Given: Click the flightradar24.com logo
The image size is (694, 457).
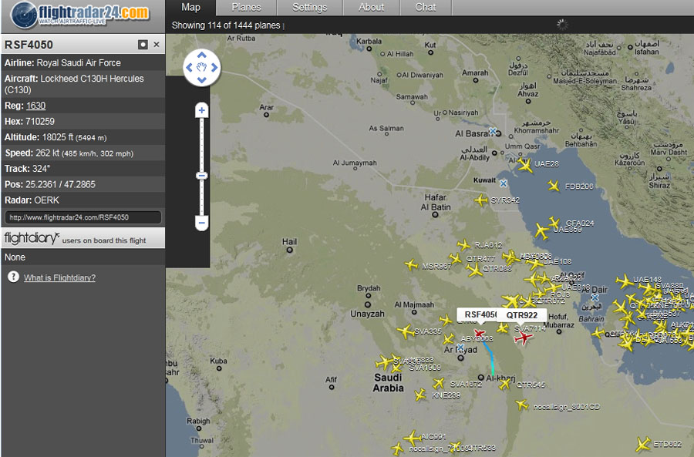Looking at the screenshot, I should pyautogui.click(x=80, y=15).
